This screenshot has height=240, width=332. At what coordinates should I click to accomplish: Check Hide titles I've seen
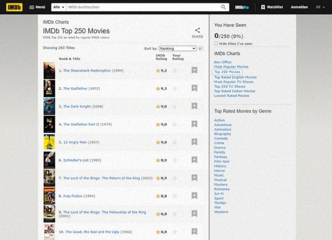(x=216, y=44)
